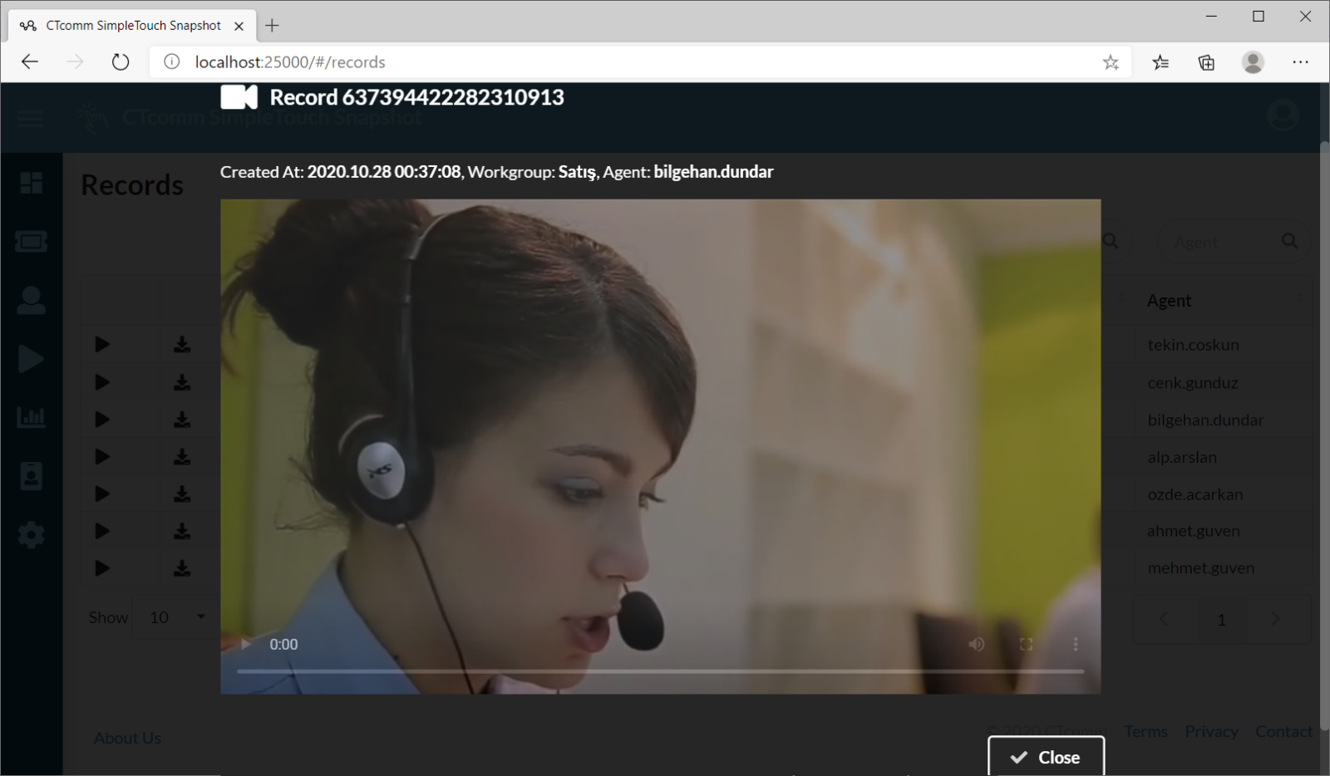The width and height of the screenshot is (1330, 776).
Task: Mute the video player volume
Action: [x=976, y=644]
